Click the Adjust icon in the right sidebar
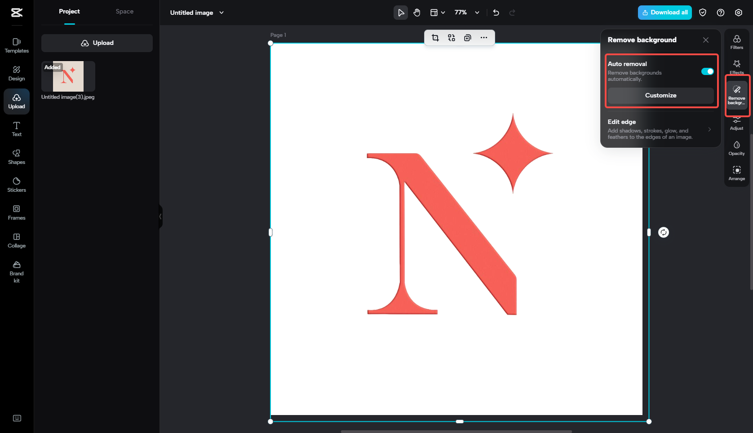The height and width of the screenshot is (433, 753). point(736,122)
